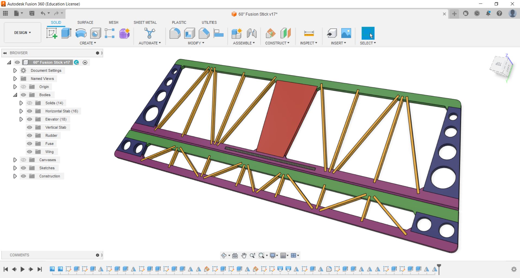The width and height of the screenshot is (520, 278).
Task: Open the SHEET METAL tab
Action: coord(145,22)
